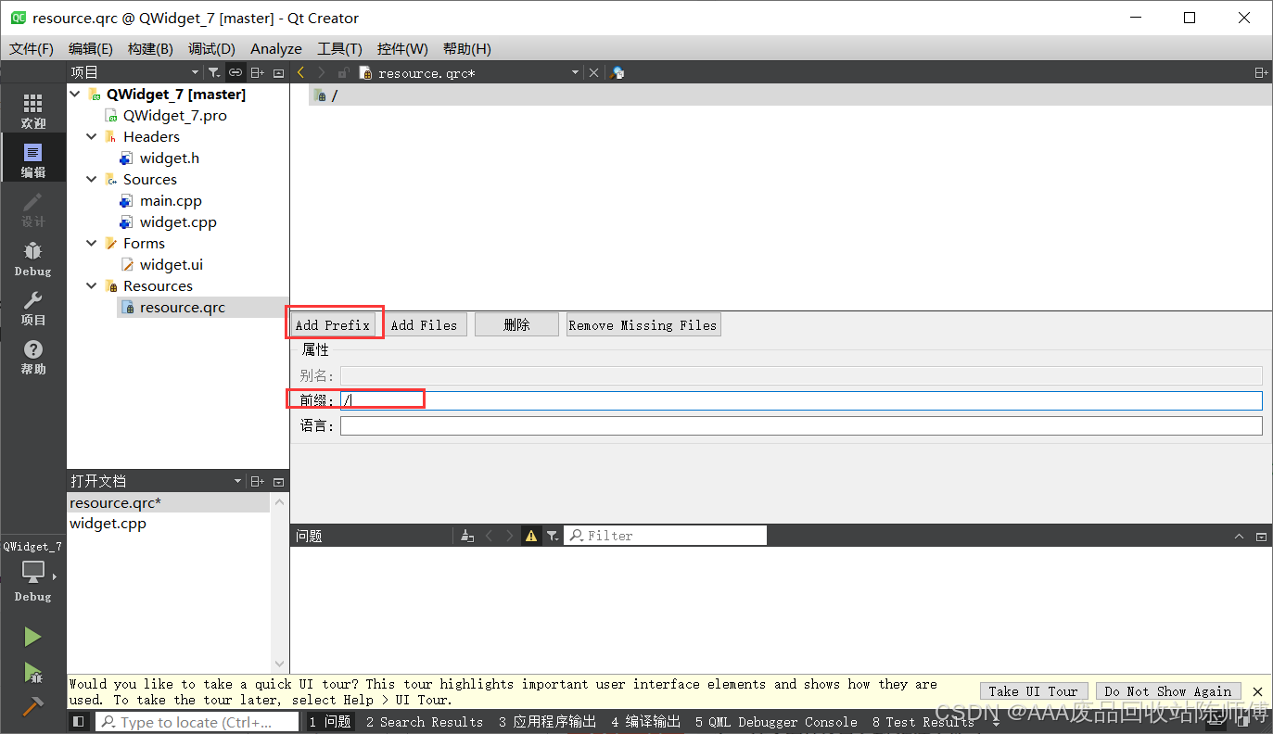Click the Type to locate search box
1273x734 pixels.
click(x=197, y=722)
